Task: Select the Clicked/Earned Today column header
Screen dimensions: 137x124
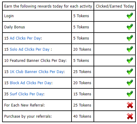Action: coord(115,6)
